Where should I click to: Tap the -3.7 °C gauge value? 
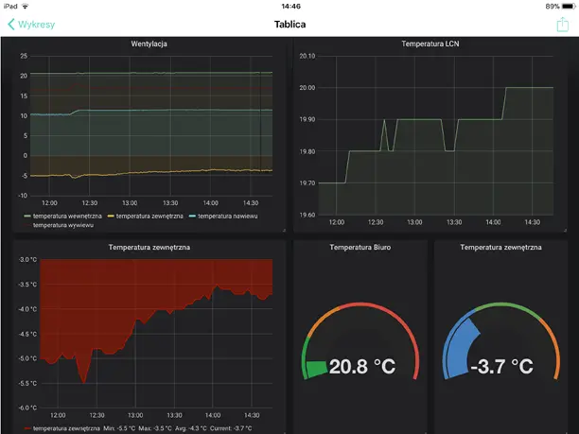pos(502,366)
